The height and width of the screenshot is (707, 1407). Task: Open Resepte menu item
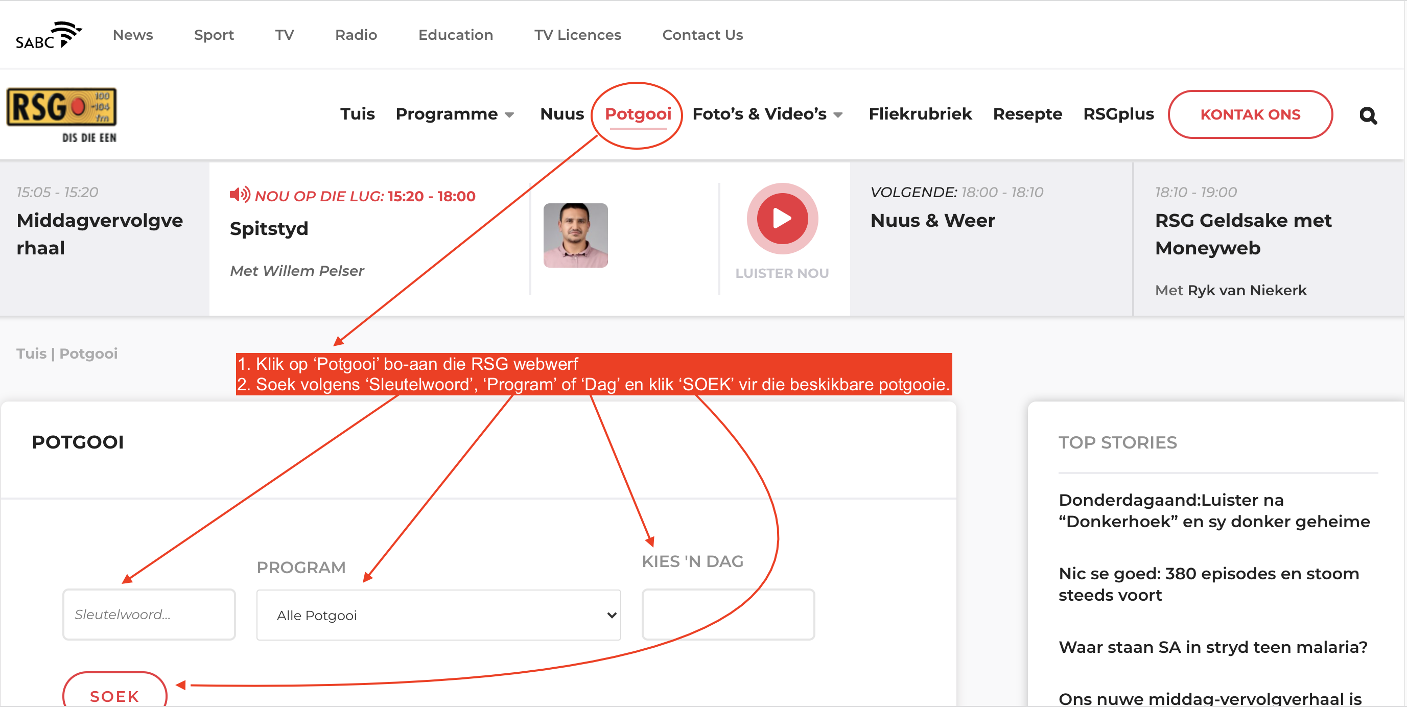(x=1027, y=113)
